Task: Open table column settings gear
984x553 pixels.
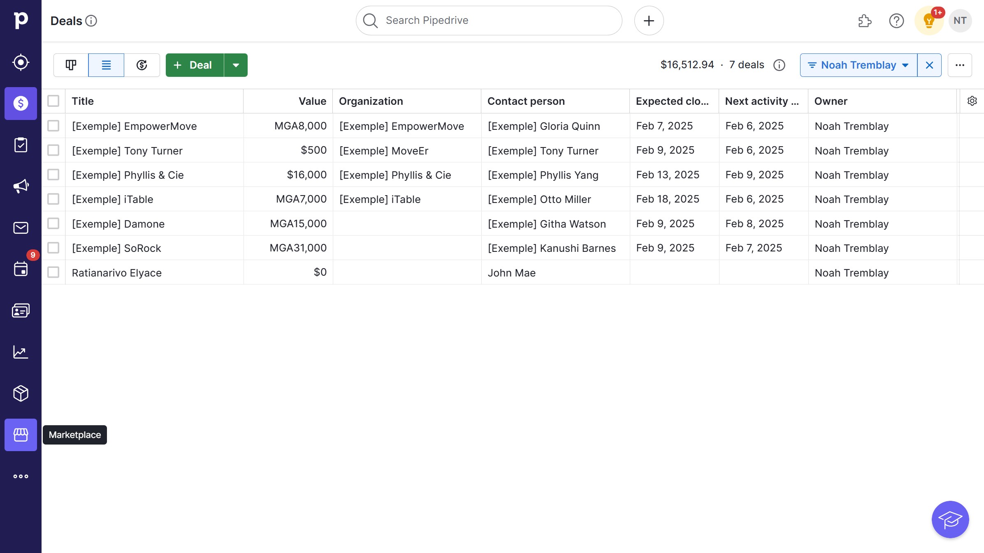Action: point(972,101)
